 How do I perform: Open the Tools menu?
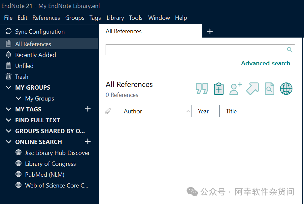click(136, 18)
